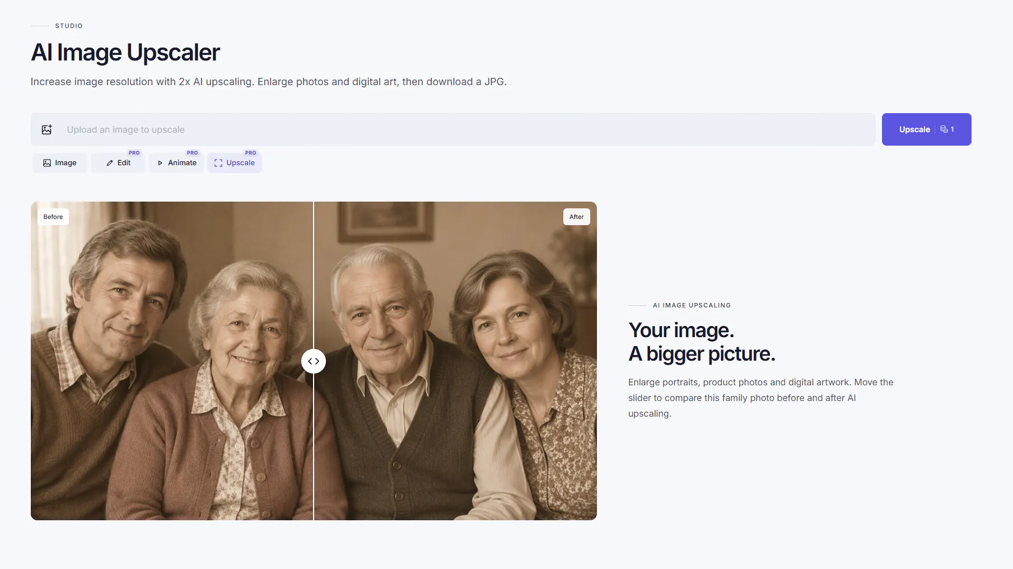Click the After label on the comparison image

577,217
